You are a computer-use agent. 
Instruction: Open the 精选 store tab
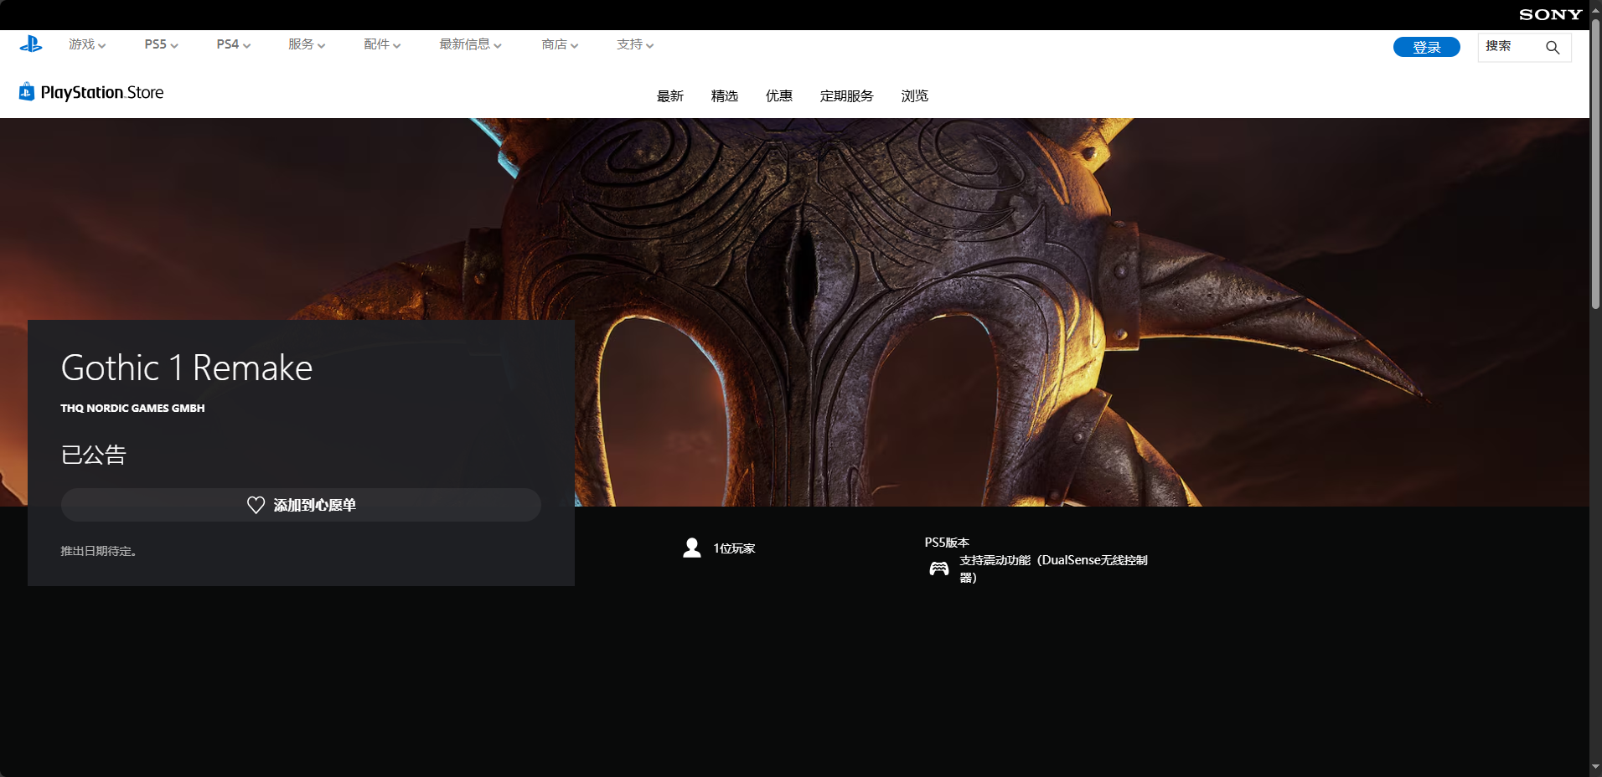coord(725,96)
